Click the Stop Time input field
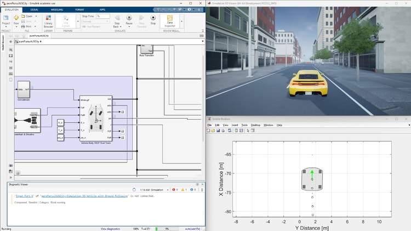The image size is (411, 231). [102, 16]
